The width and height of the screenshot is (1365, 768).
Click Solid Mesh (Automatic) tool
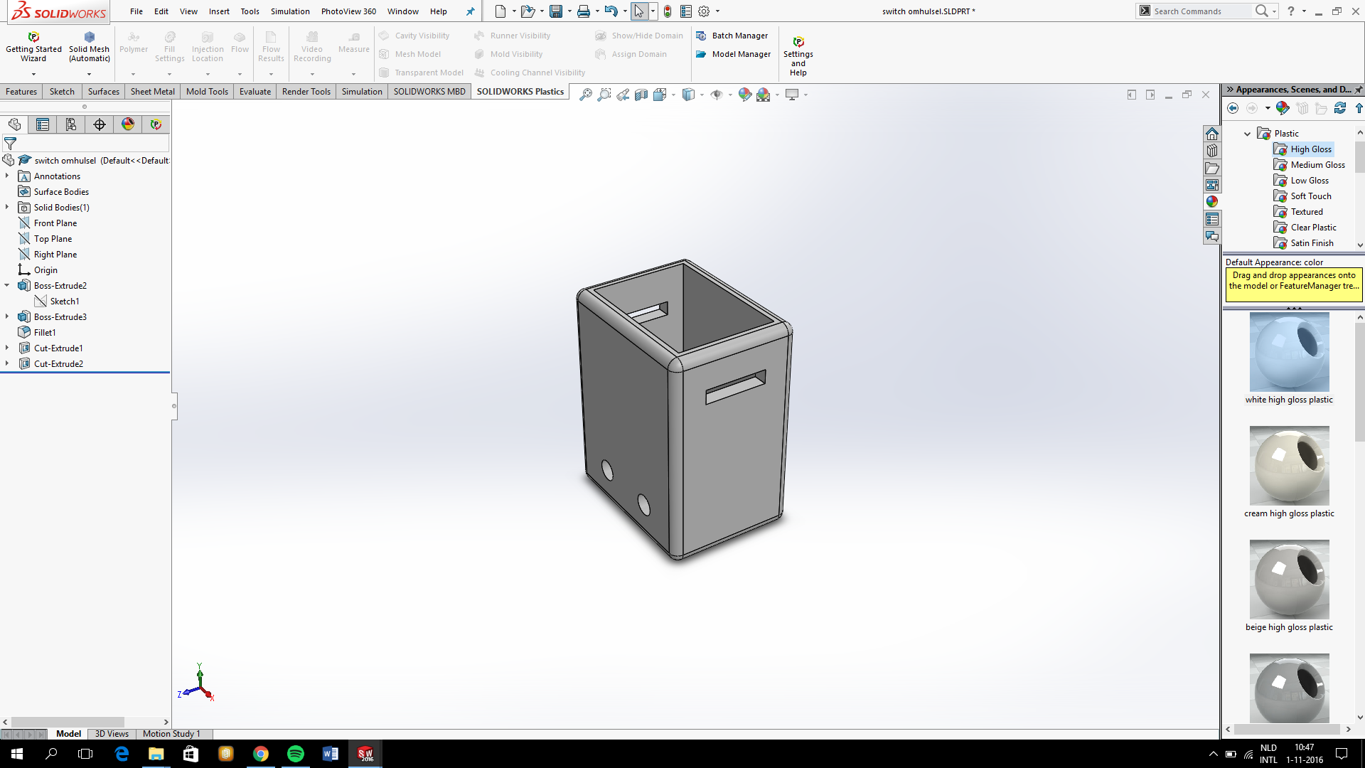(x=89, y=48)
